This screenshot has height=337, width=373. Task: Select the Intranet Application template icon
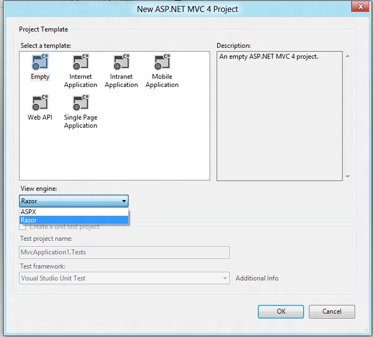point(121,62)
